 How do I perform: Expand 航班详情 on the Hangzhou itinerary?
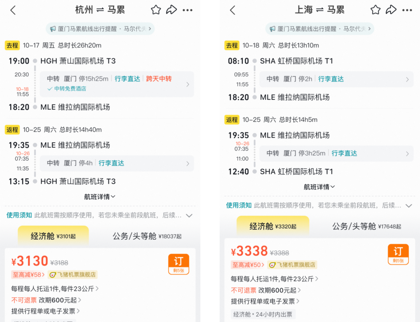(x=100, y=197)
